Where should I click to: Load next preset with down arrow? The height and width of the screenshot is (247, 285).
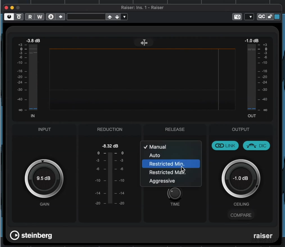click(117, 17)
